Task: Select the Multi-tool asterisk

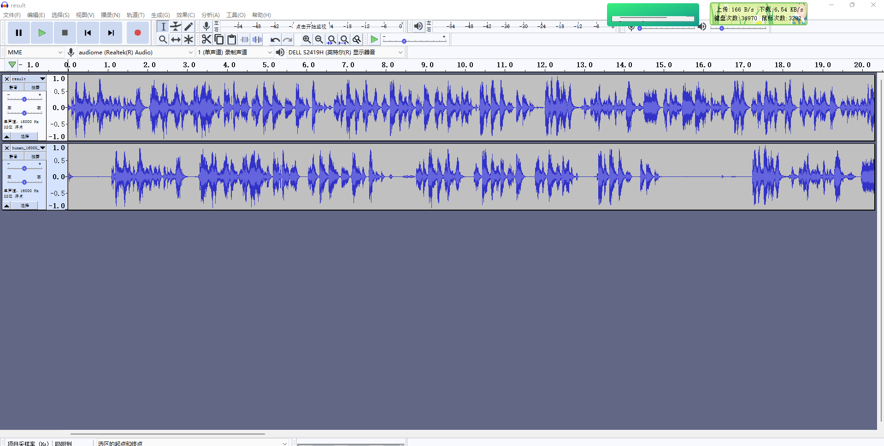Action: [x=189, y=40]
